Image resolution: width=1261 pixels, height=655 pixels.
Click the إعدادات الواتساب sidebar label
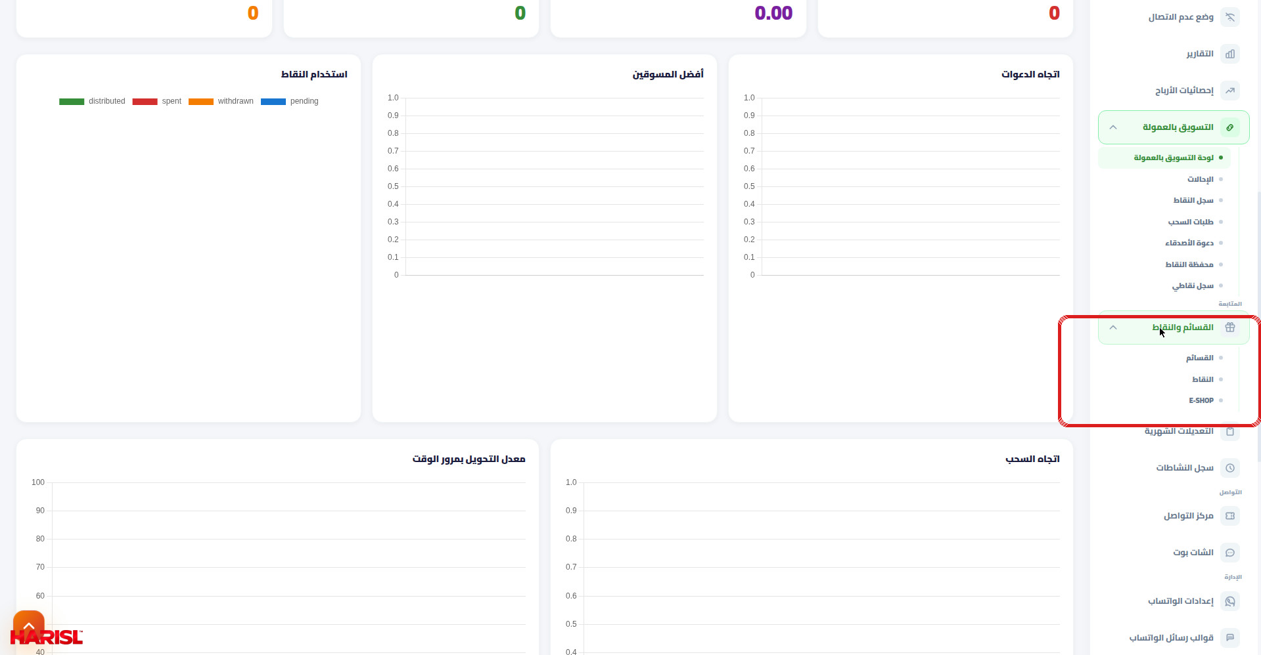point(1181,601)
